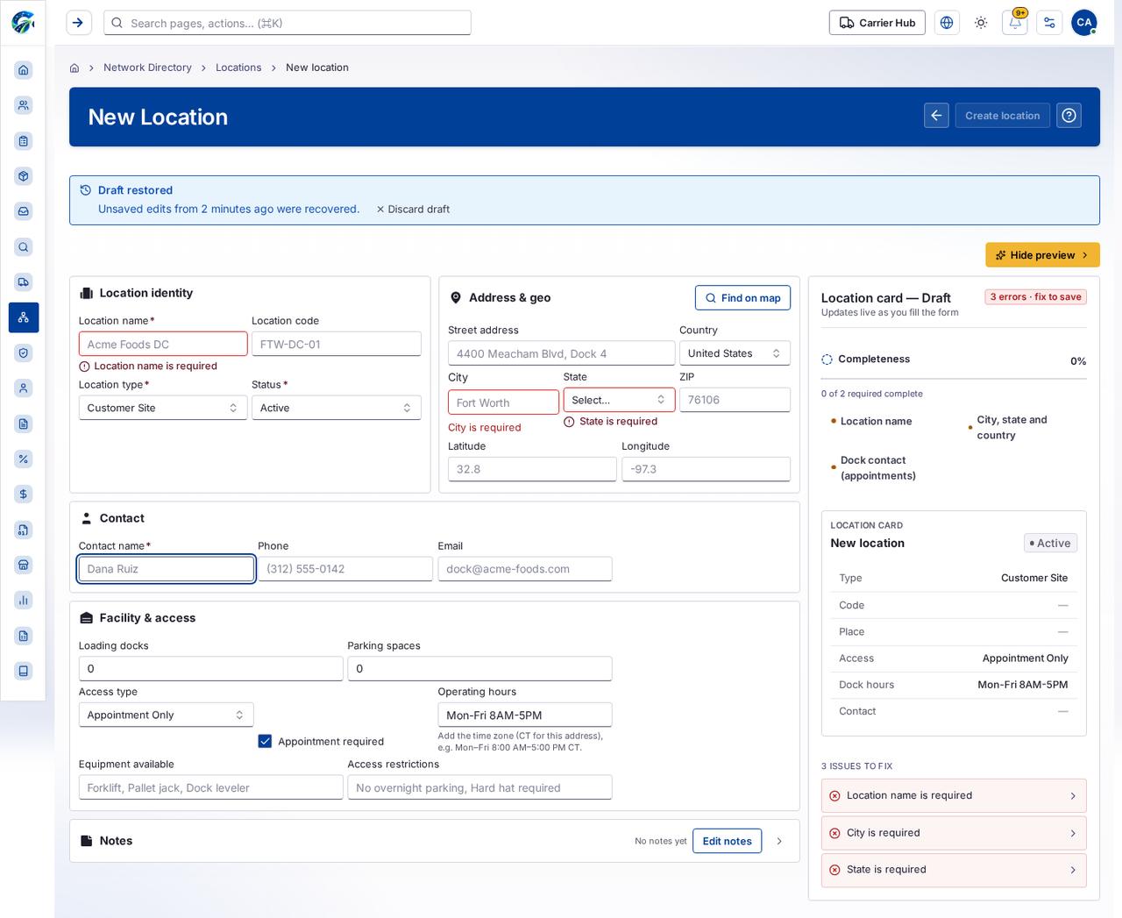Open the Location type dropdown
The image size is (1122, 918).
pos(163,408)
